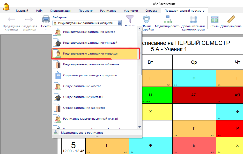Click the aSc bell application logo
243x154 pixels.
coord(6,7)
